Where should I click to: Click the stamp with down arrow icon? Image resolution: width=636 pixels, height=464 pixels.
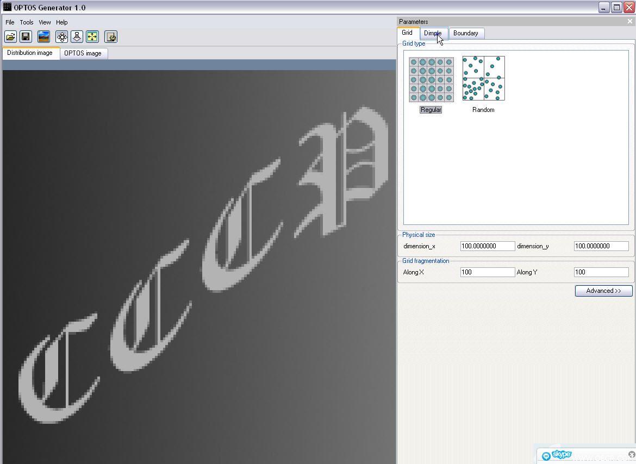pos(77,37)
